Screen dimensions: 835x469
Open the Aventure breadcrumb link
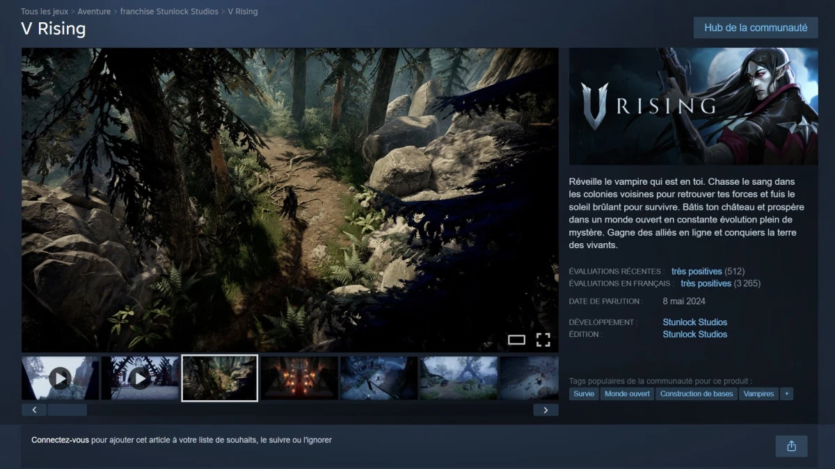tap(94, 12)
